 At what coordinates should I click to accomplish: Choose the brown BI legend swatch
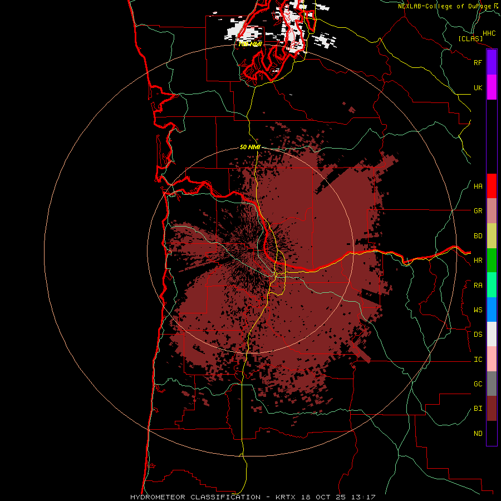click(492, 409)
